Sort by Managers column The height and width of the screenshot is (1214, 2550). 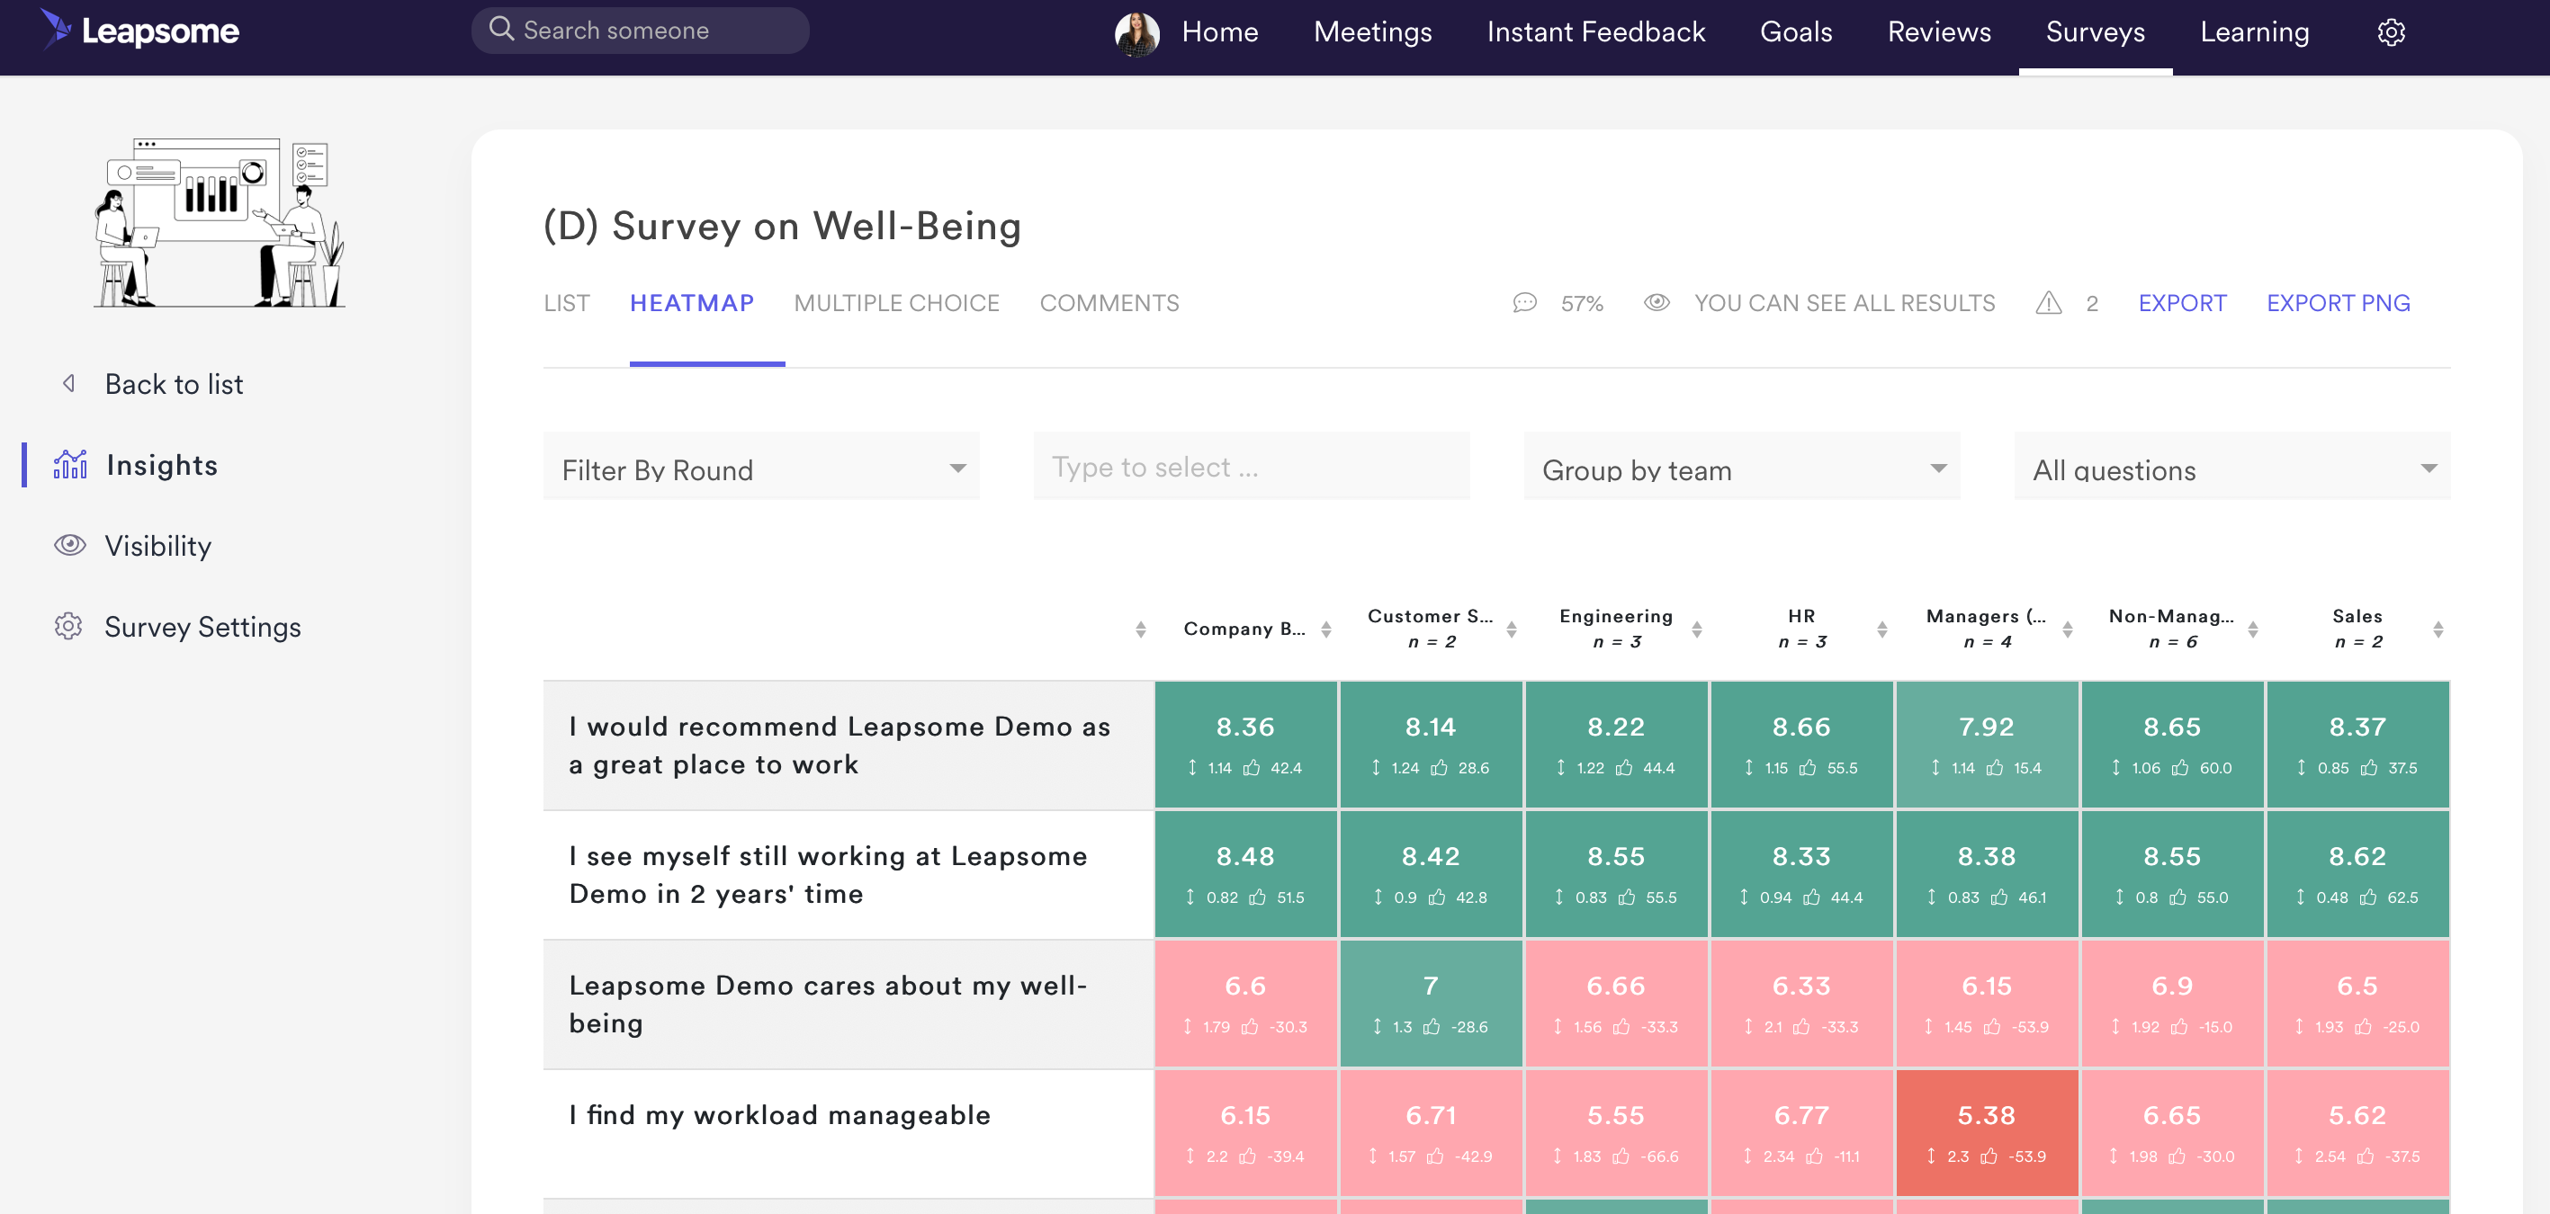pos(2067,629)
